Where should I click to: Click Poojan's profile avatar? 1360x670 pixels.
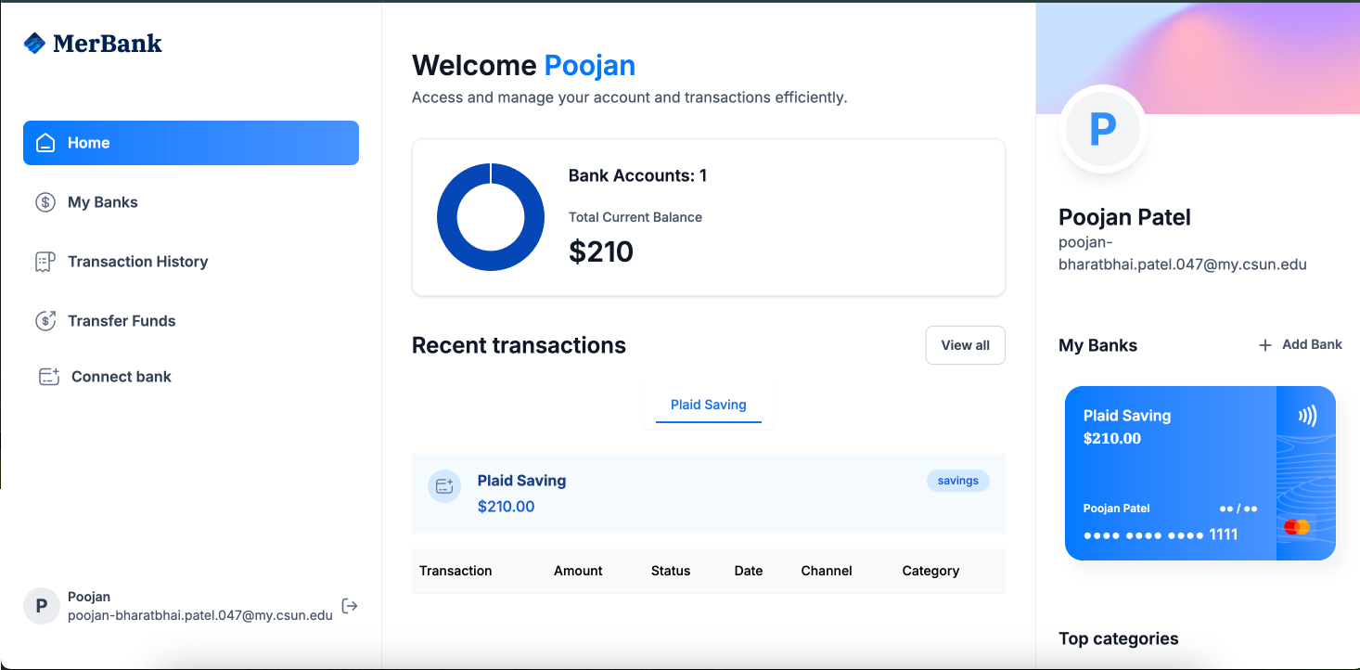1102,129
